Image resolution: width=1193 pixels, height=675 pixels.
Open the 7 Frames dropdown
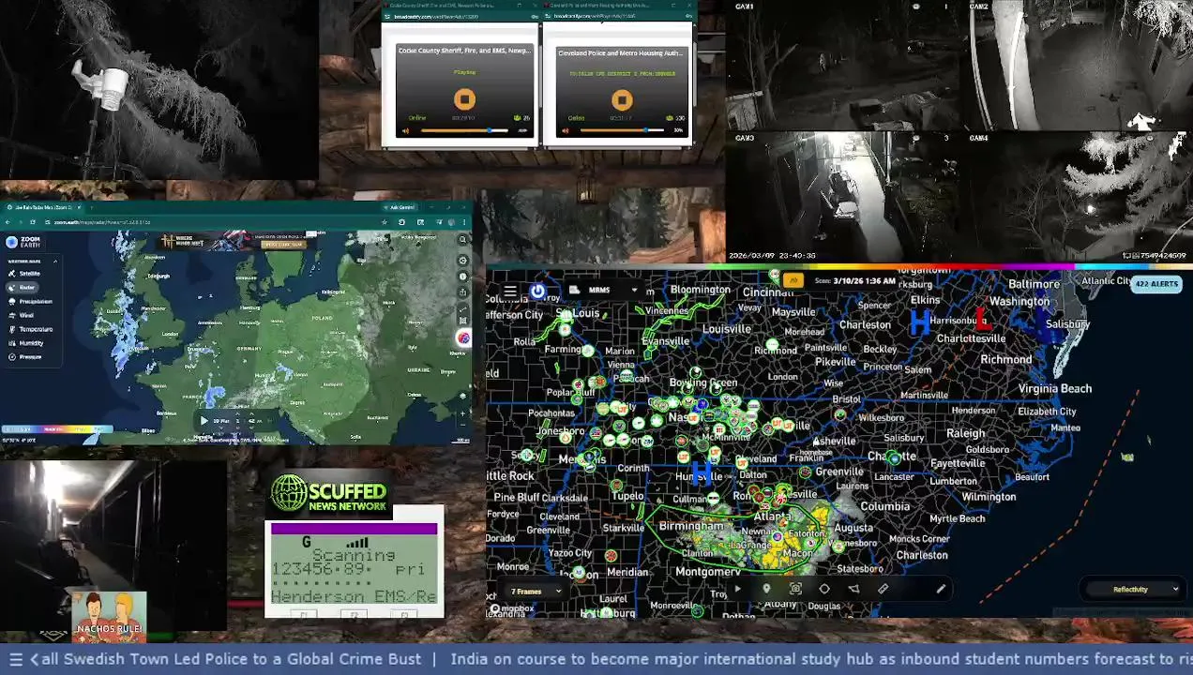point(536,592)
